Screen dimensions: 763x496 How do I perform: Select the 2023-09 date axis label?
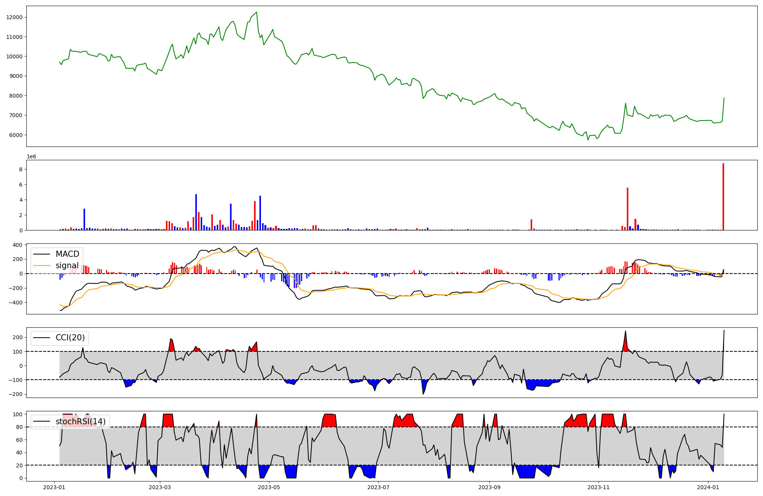489,487
